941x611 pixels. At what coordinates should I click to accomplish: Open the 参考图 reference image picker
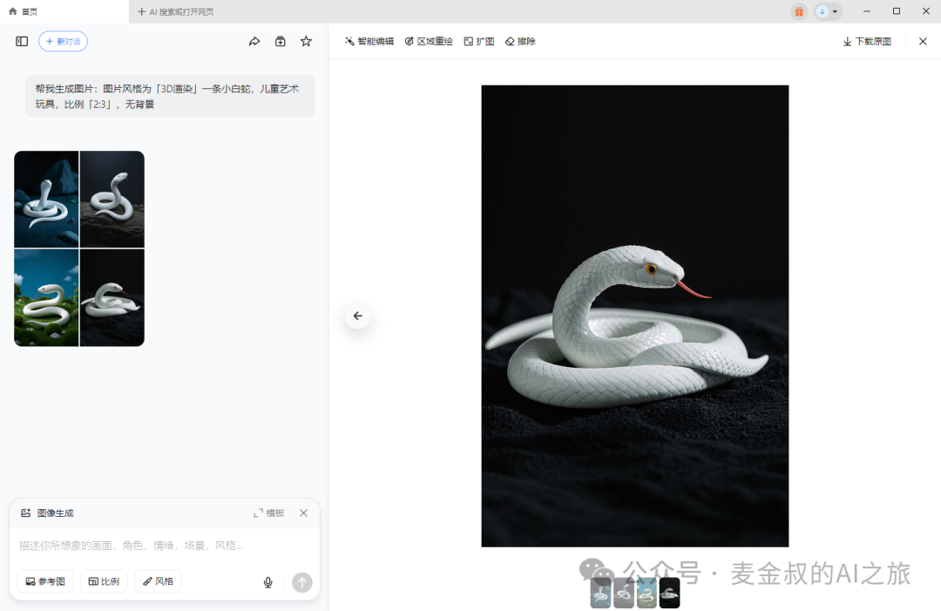(44, 581)
